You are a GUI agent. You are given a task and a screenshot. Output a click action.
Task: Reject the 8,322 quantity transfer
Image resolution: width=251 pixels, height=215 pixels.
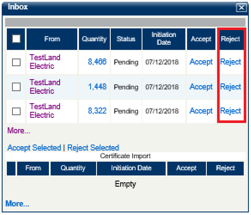[230, 111]
